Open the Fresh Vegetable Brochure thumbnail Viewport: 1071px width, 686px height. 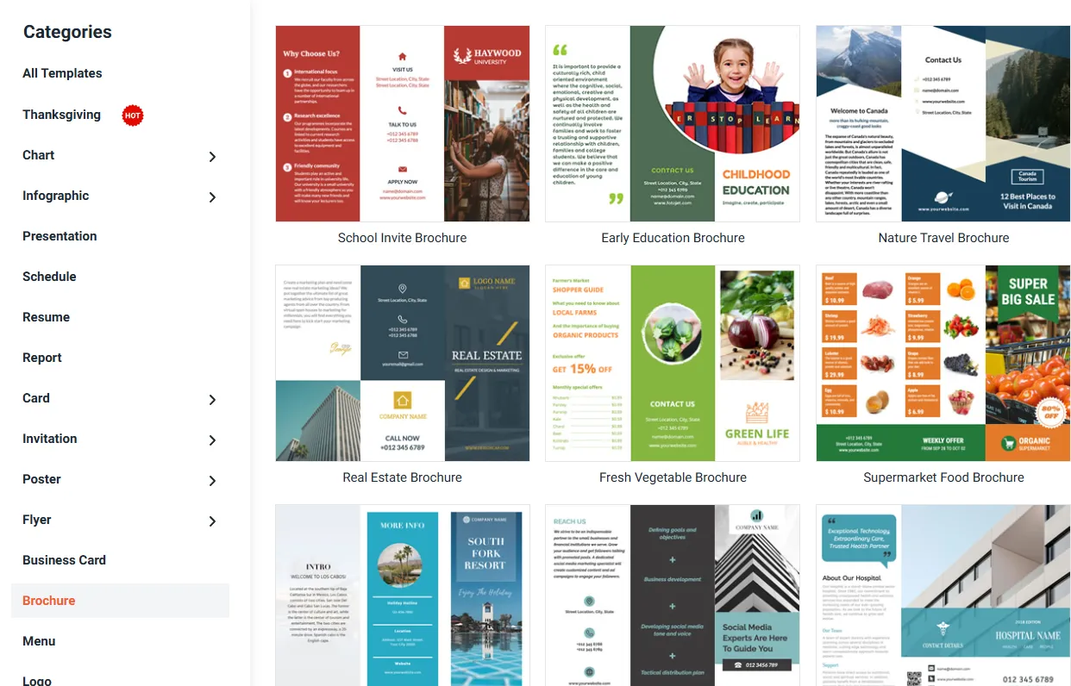(673, 363)
